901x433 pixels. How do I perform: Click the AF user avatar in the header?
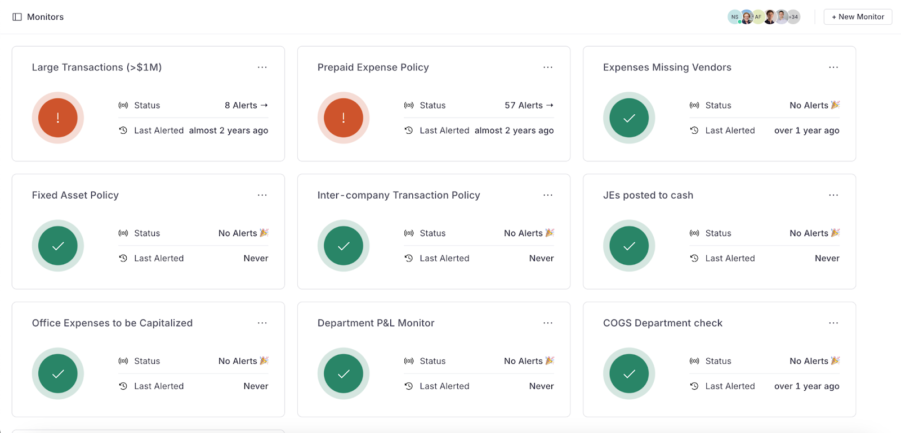click(x=758, y=17)
